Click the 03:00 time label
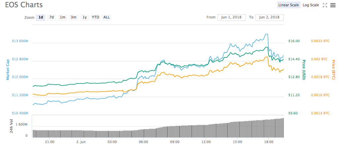338x144 pixels. pos(112,142)
